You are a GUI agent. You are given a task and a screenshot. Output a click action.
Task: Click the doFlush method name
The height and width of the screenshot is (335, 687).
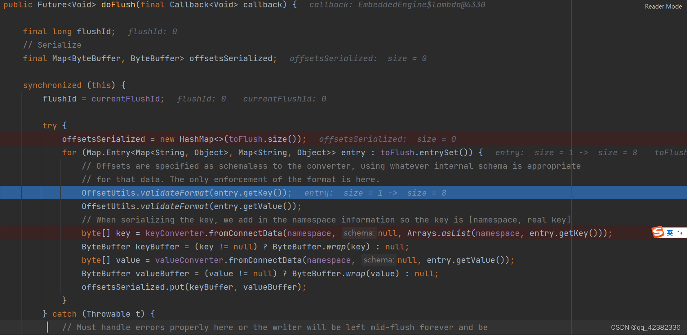click(118, 5)
